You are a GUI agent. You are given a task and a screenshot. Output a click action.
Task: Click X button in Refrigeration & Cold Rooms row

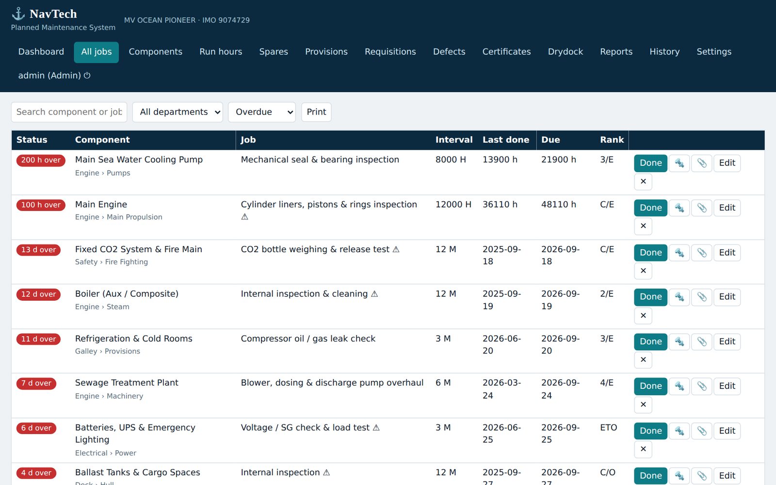tap(643, 360)
